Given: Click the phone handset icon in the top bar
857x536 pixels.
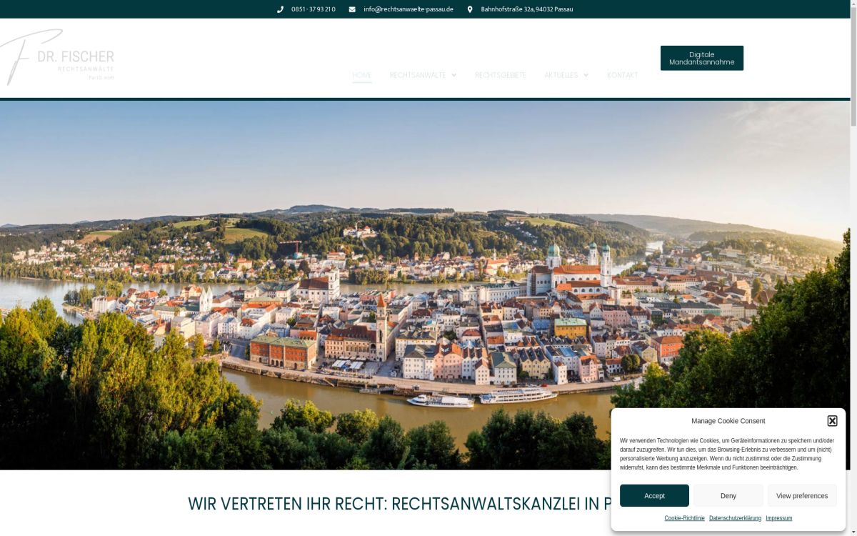Looking at the screenshot, I should pos(280,9).
